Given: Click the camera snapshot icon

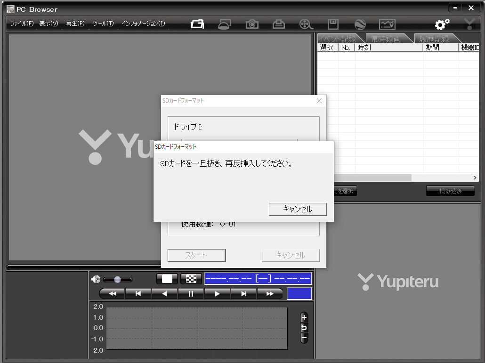Looking at the screenshot, I should pos(252,24).
